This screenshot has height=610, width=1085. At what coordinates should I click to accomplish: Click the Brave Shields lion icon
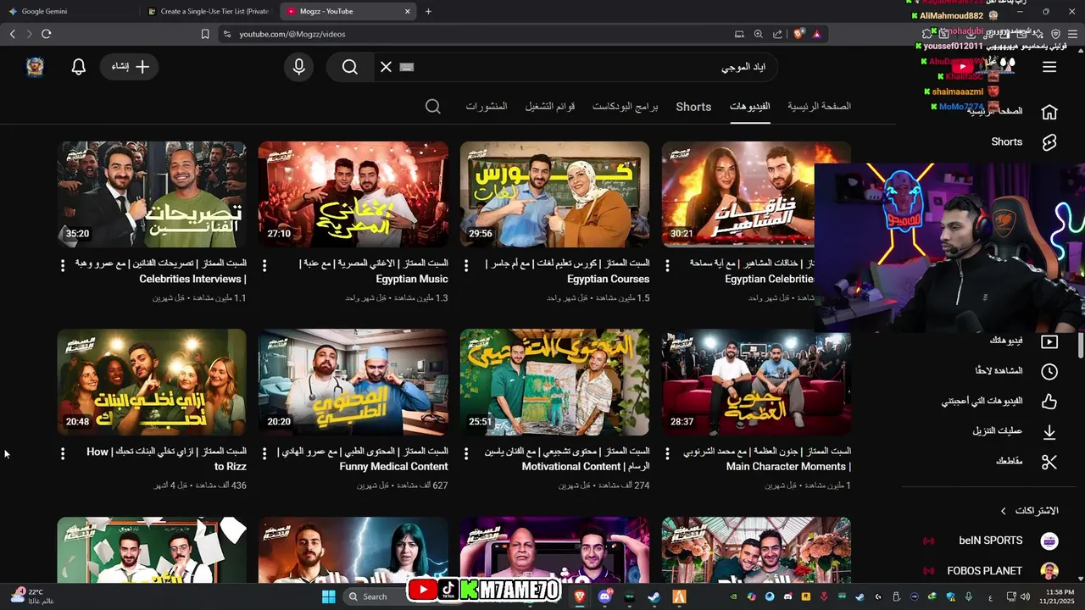point(798,34)
